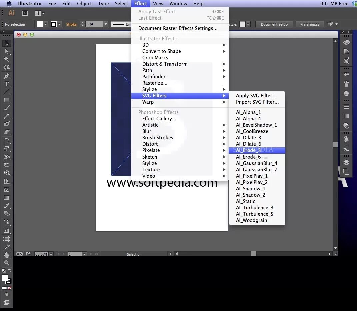Reset default fill and stroke

click(x=3, y=270)
